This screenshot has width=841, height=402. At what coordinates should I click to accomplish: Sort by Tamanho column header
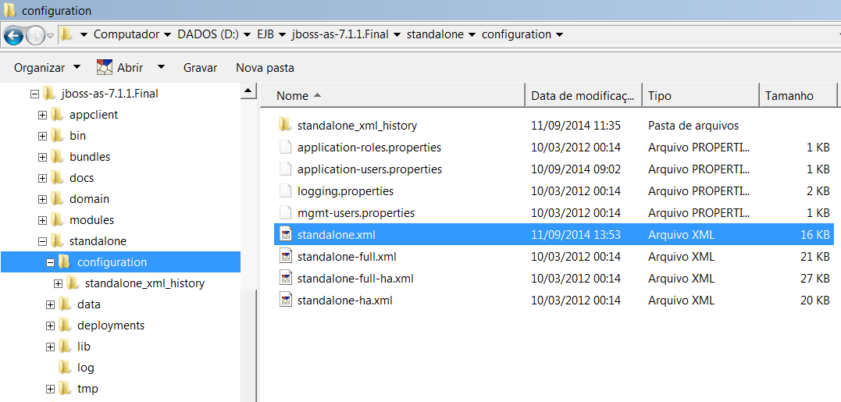point(798,96)
